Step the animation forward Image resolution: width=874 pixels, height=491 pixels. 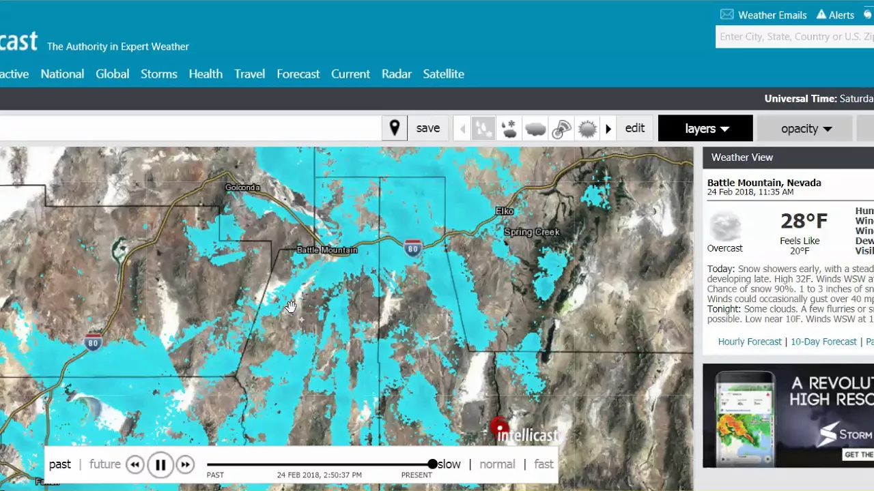pos(185,464)
